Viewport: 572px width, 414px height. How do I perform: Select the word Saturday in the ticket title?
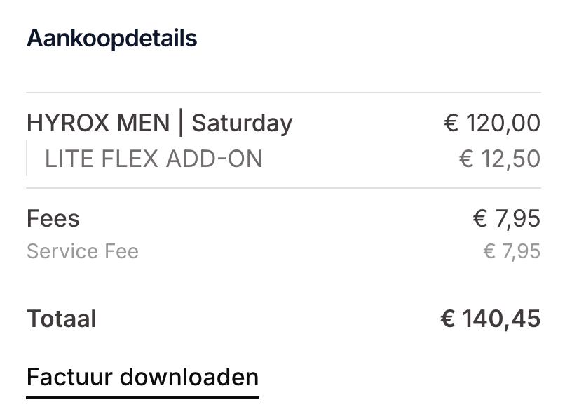click(242, 122)
